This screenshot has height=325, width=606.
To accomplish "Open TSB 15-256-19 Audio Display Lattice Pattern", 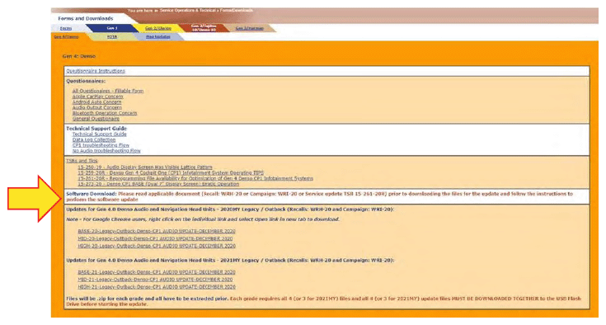I will click(x=145, y=167).
